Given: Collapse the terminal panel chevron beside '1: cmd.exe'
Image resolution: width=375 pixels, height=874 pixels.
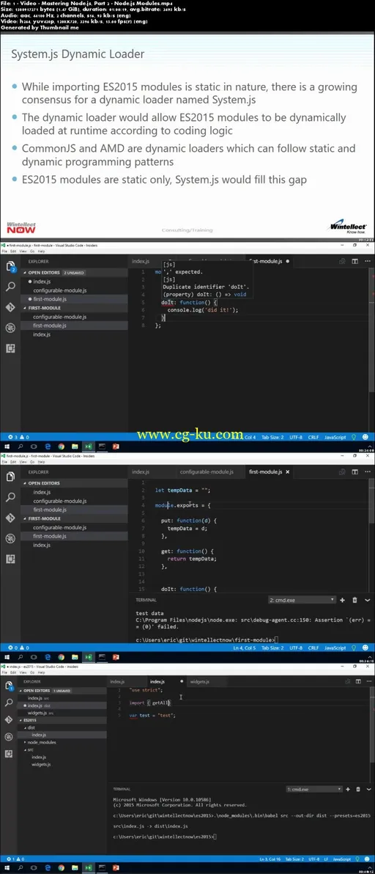Looking at the screenshot, I should [x=368, y=789].
